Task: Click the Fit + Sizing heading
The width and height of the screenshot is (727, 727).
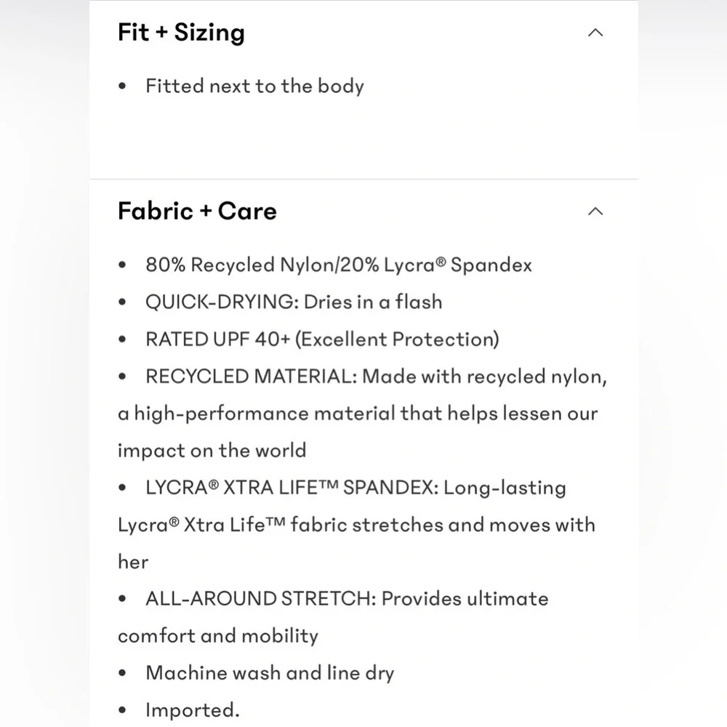Action: pos(181,33)
